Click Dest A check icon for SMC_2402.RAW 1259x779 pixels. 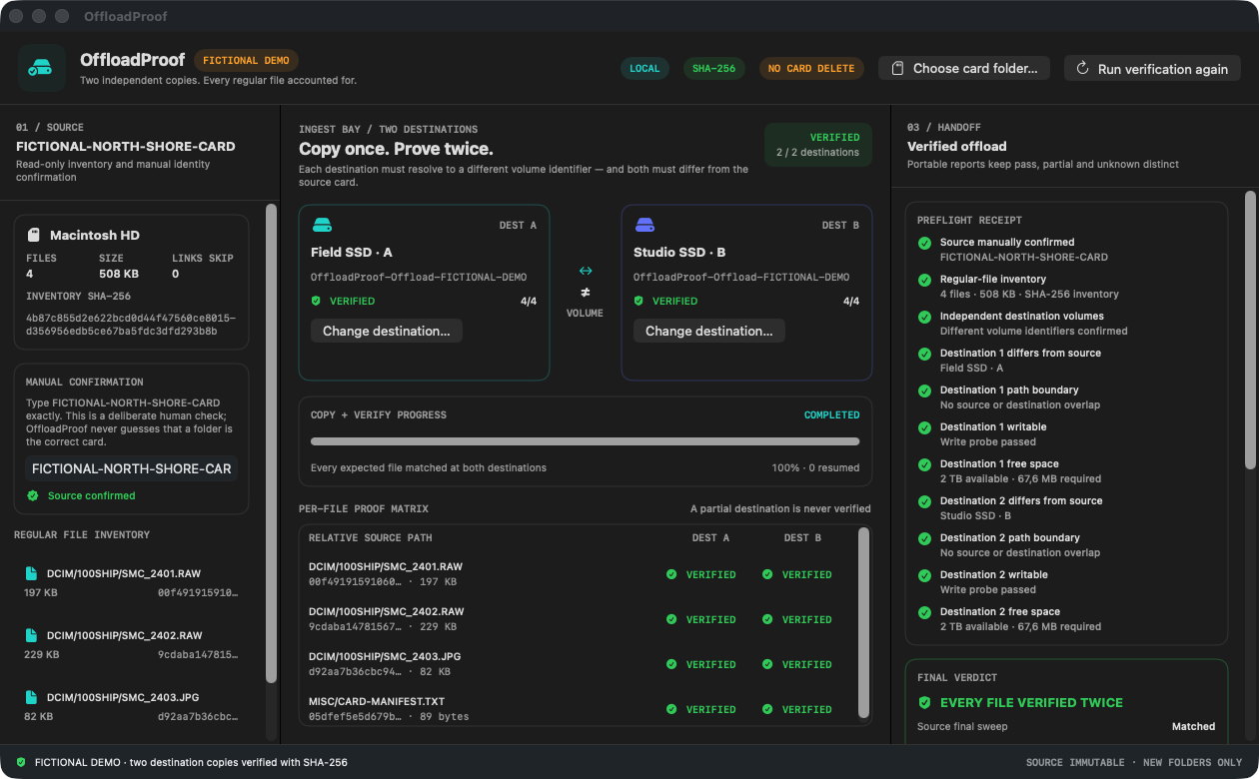(671, 619)
